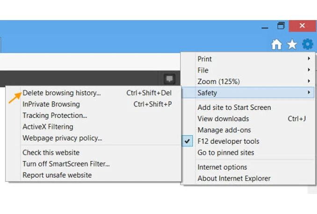This screenshot has width=317, height=214.
Task: Open View downloads
Action: coord(248,119)
